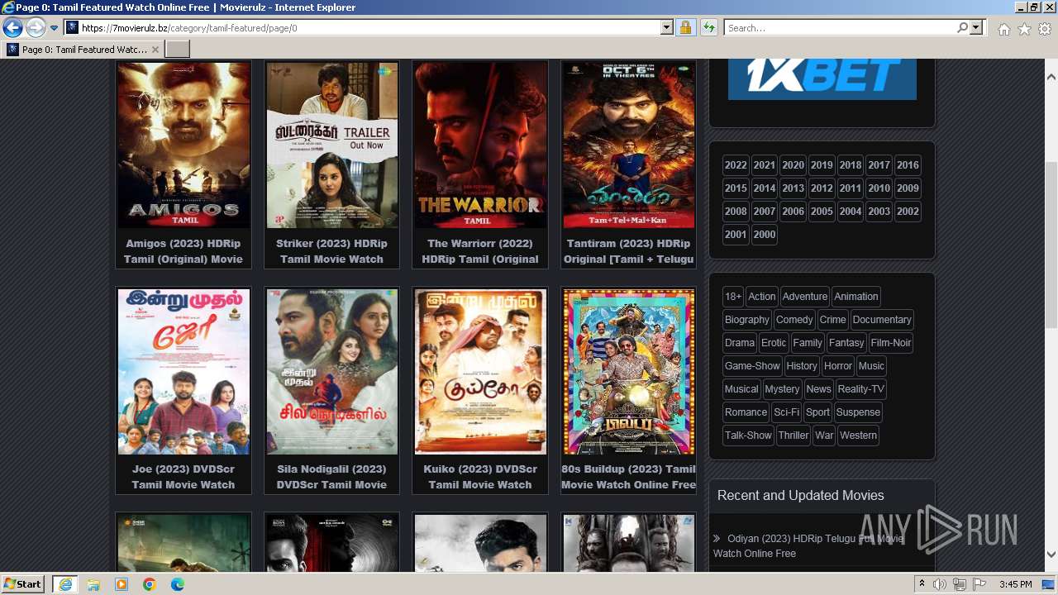Click the 1XBET banner ad

[822, 79]
